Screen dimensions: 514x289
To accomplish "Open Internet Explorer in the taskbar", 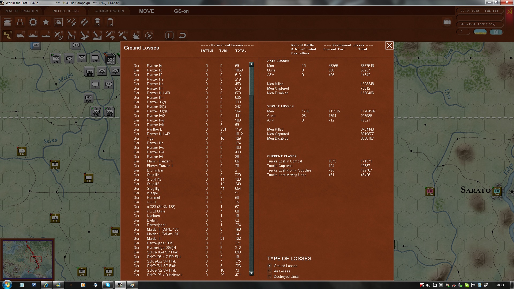I will (x=46, y=285).
